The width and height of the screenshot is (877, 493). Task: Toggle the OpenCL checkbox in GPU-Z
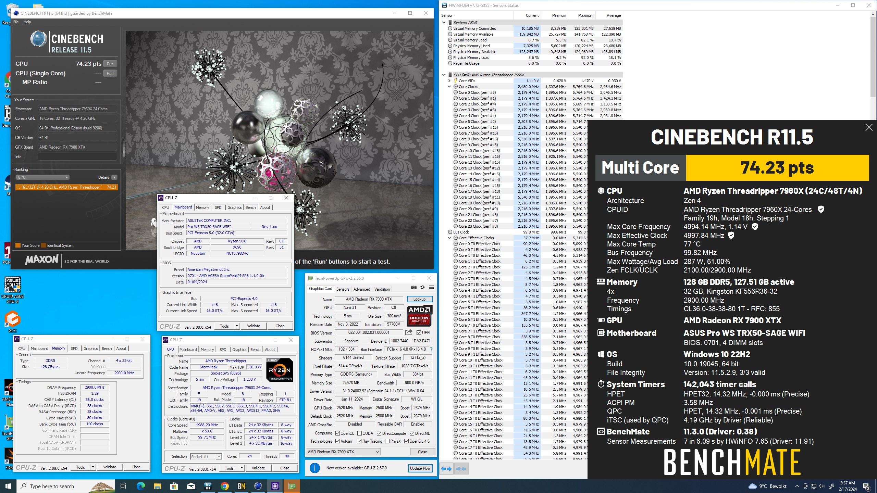point(337,433)
